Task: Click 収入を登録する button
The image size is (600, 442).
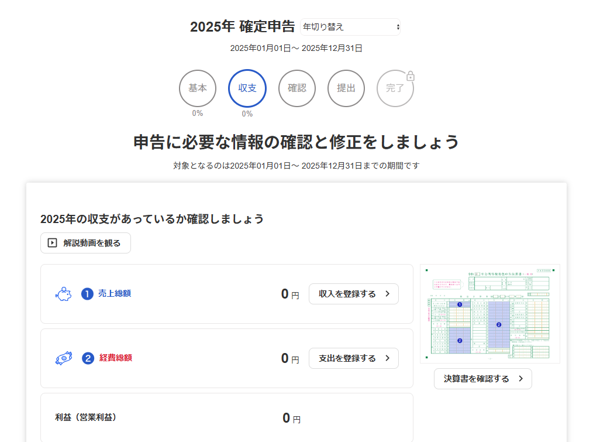Action: pos(354,294)
